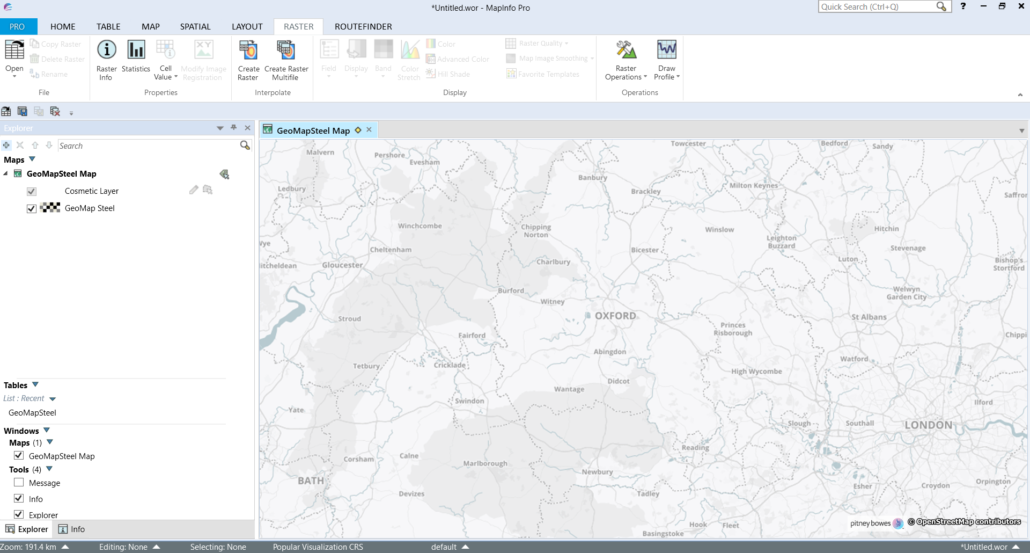Click the Rename raster icon

pyautogui.click(x=34, y=74)
